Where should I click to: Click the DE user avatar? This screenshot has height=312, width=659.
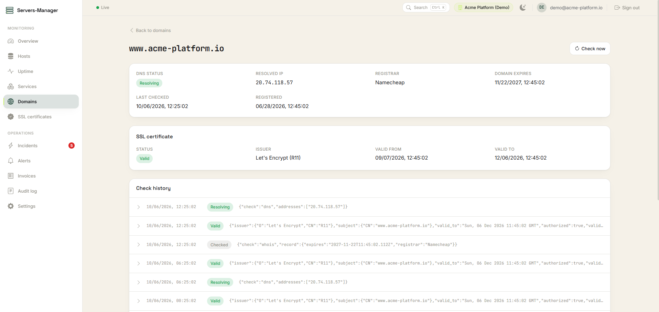coord(542,8)
